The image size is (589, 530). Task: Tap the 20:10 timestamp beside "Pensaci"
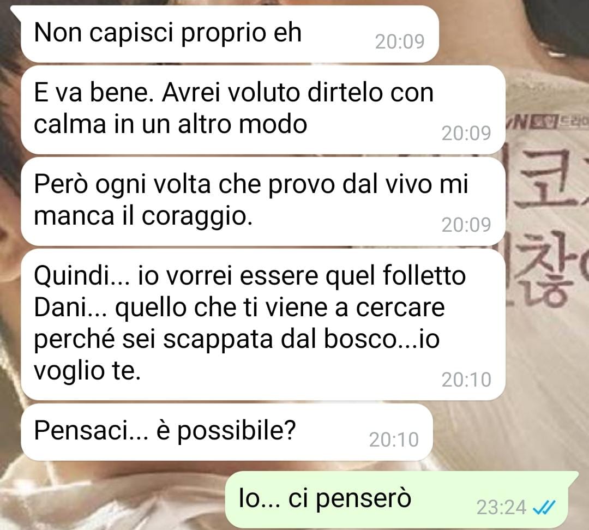pos(394,439)
